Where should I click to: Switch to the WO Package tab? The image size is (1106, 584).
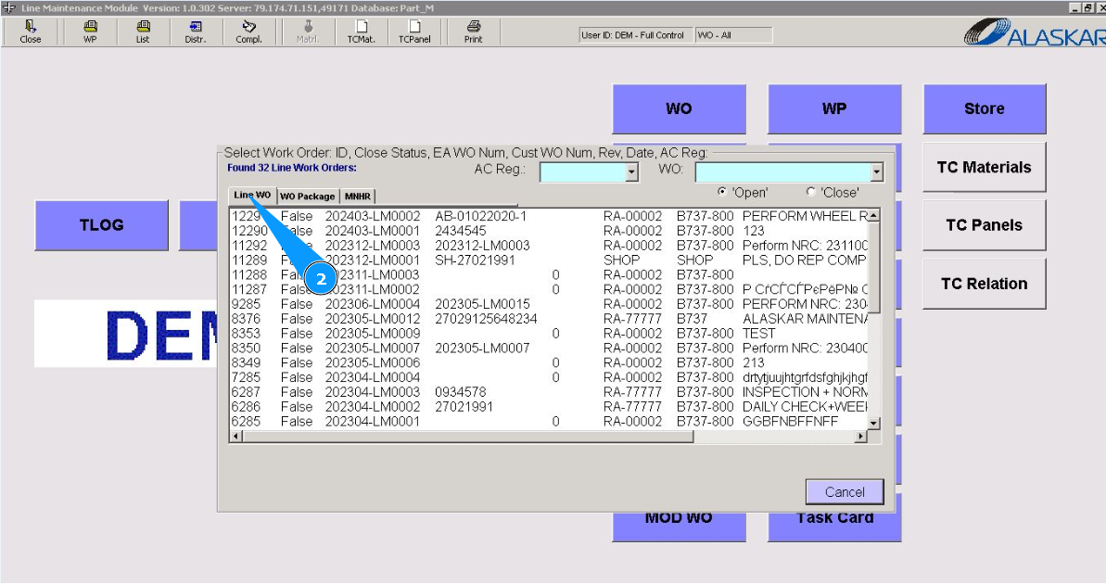tap(308, 197)
